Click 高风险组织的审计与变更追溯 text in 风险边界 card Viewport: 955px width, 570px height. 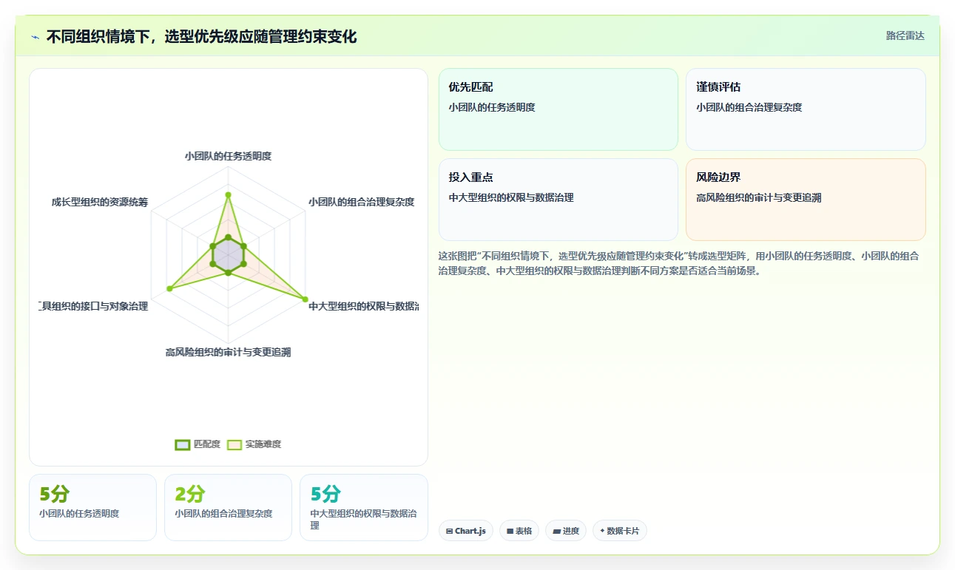click(x=758, y=198)
